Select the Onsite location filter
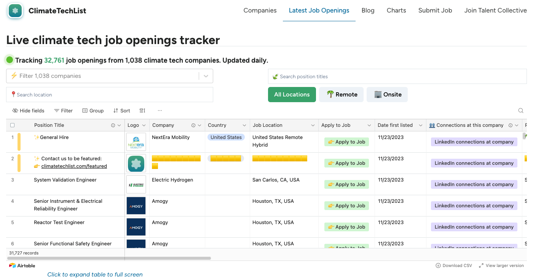The width and height of the screenshot is (533, 278). click(x=387, y=95)
